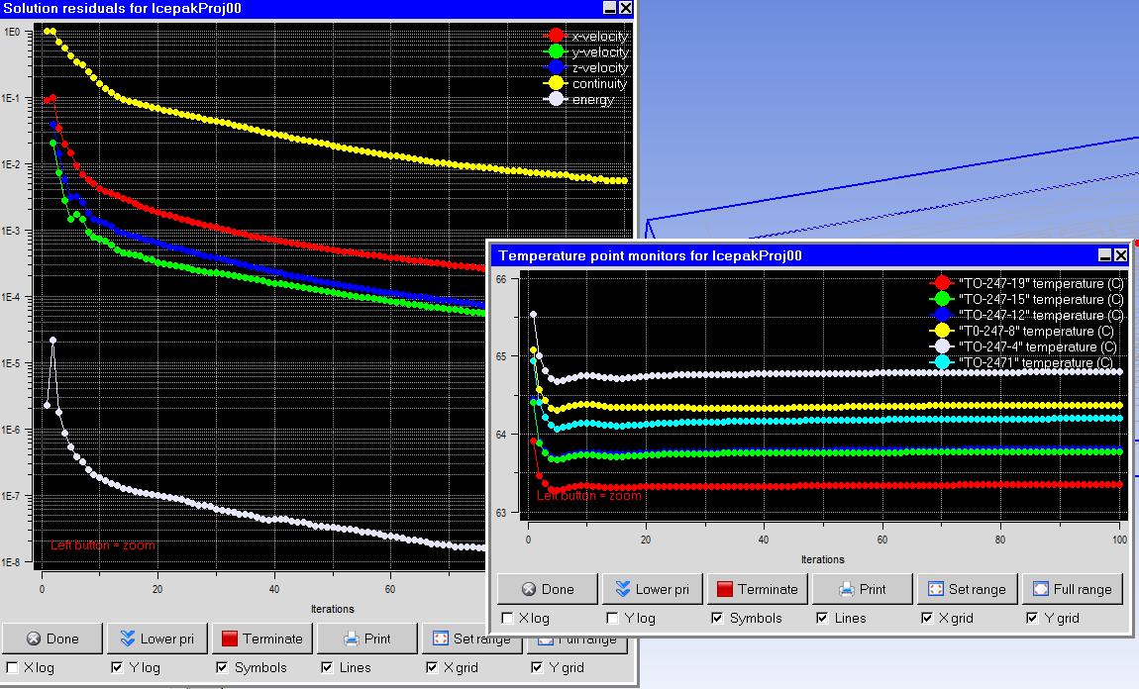Screen dimensions: 1139x689
Task: Minimize the Solution residuals window
Action: 609,7
